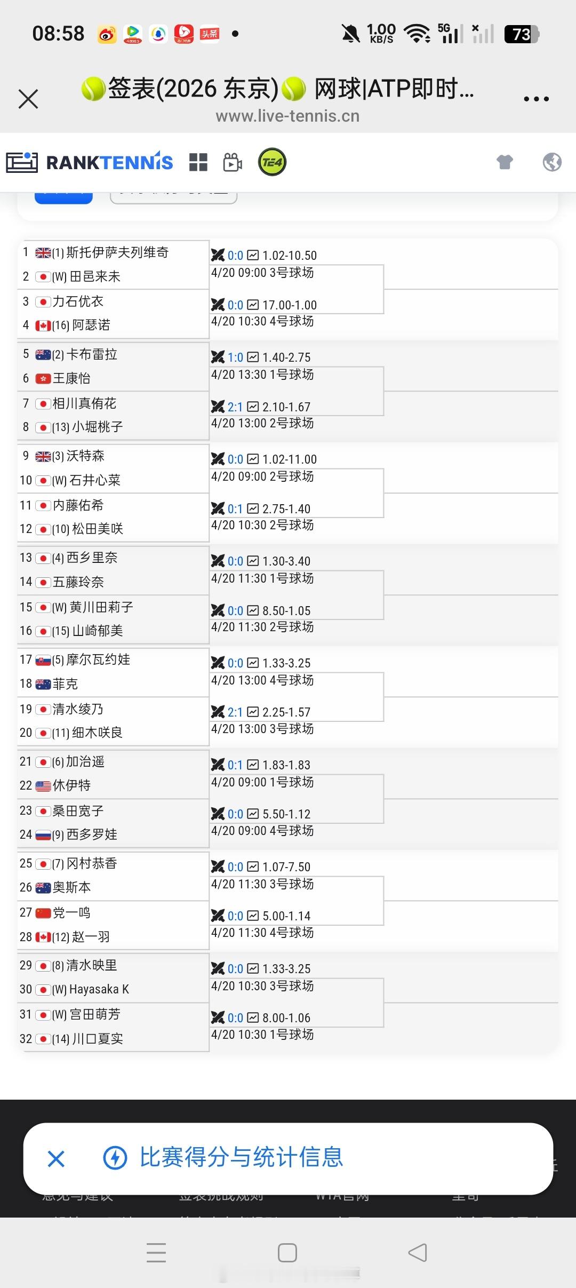
Task: Click the live score 1:0 for 卡布雷拉
Action: point(235,356)
